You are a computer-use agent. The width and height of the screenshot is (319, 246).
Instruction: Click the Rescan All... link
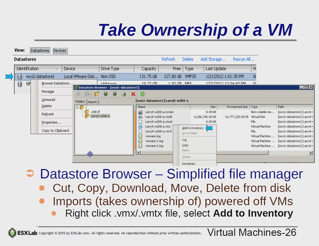[x=243, y=59]
